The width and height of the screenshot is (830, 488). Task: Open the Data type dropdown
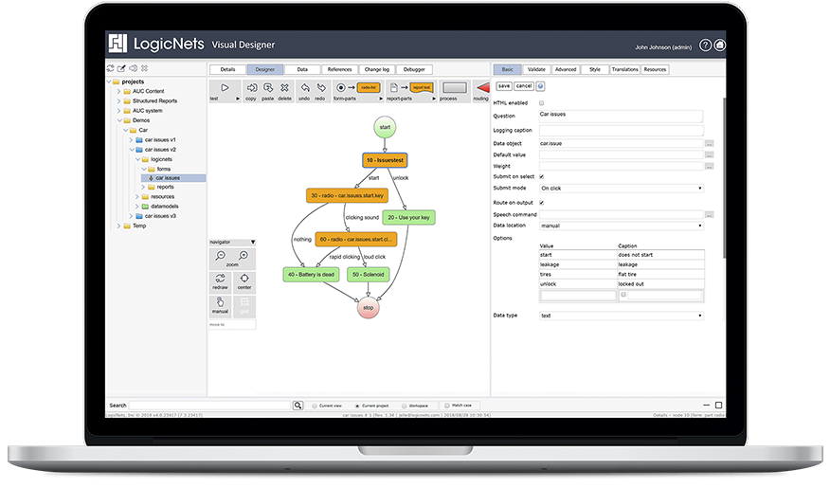[622, 316]
